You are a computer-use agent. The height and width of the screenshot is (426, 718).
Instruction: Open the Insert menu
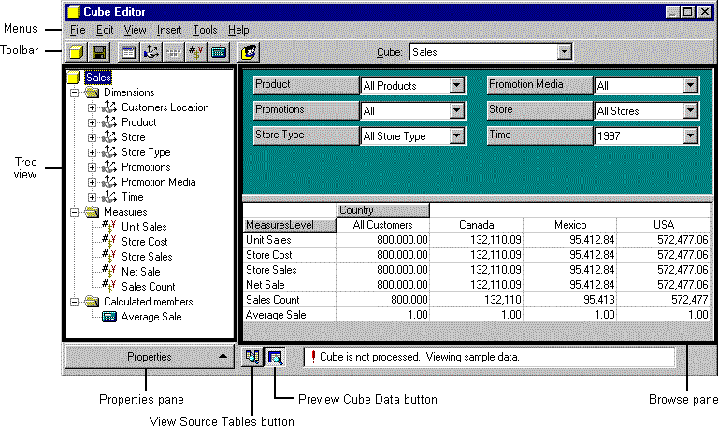(x=169, y=30)
